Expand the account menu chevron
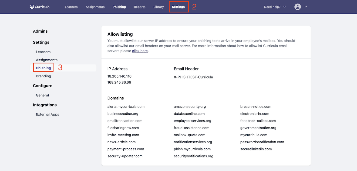The image size is (357, 171). click(306, 7)
